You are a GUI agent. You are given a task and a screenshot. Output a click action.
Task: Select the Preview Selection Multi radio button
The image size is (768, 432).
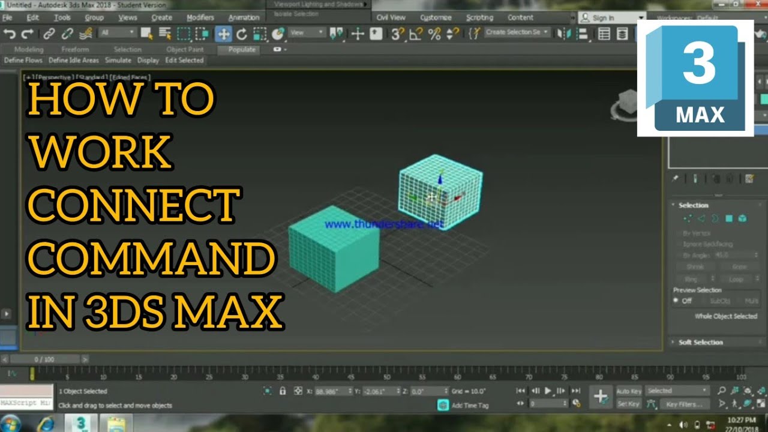pos(740,301)
